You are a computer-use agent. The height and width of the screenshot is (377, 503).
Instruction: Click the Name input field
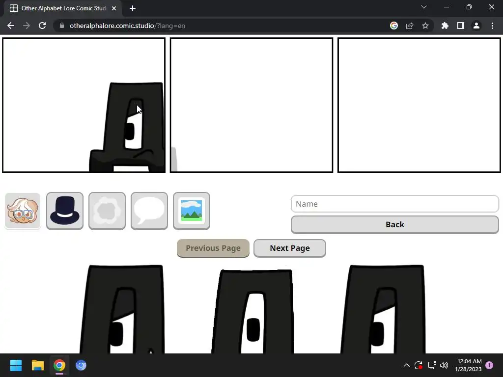(x=394, y=204)
